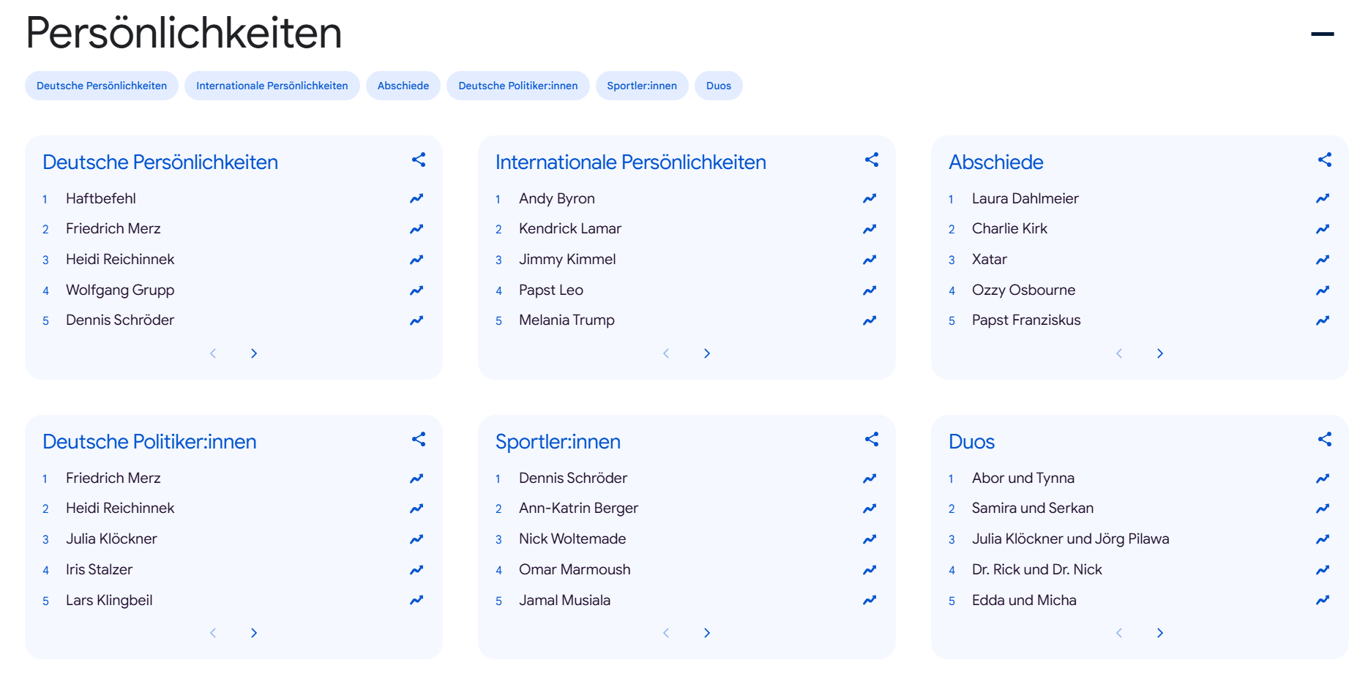This screenshot has width=1368, height=679.
Task: Share the Deutsche Persönlichkeiten list
Action: click(419, 160)
